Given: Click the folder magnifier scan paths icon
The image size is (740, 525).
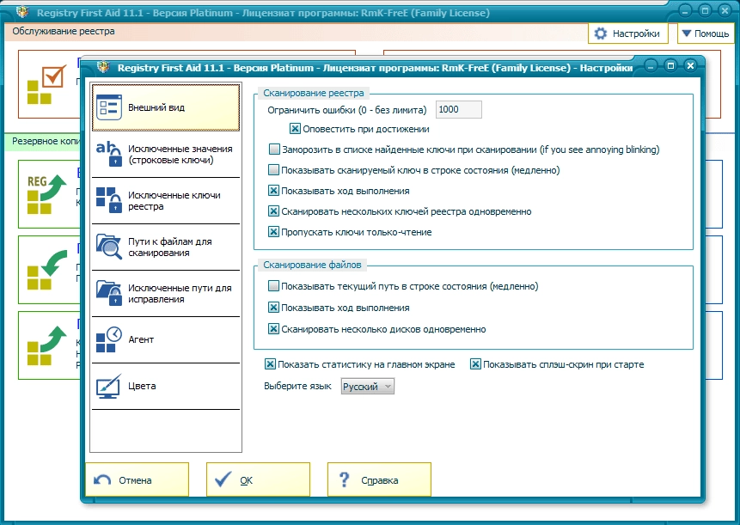Looking at the screenshot, I should [x=109, y=247].
